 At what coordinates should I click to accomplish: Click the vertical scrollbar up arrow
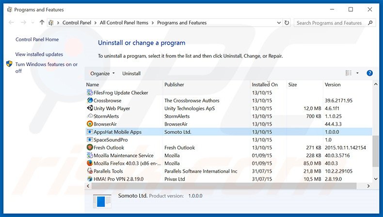pos(376,84)
